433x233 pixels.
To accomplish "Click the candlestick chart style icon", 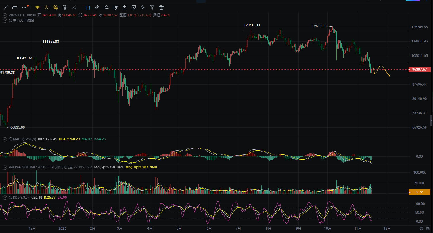I will pos(115,7).
